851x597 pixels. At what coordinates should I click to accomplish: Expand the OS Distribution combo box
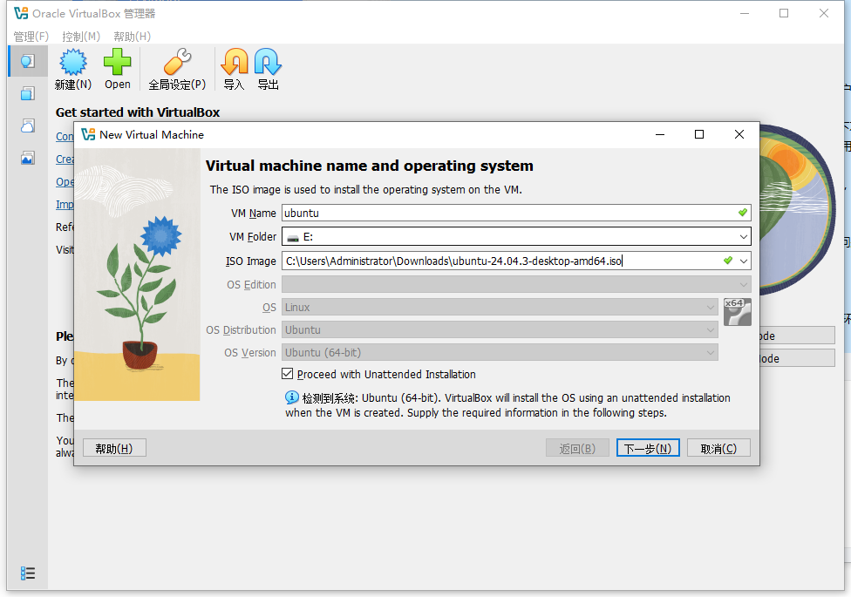point(711,330)
